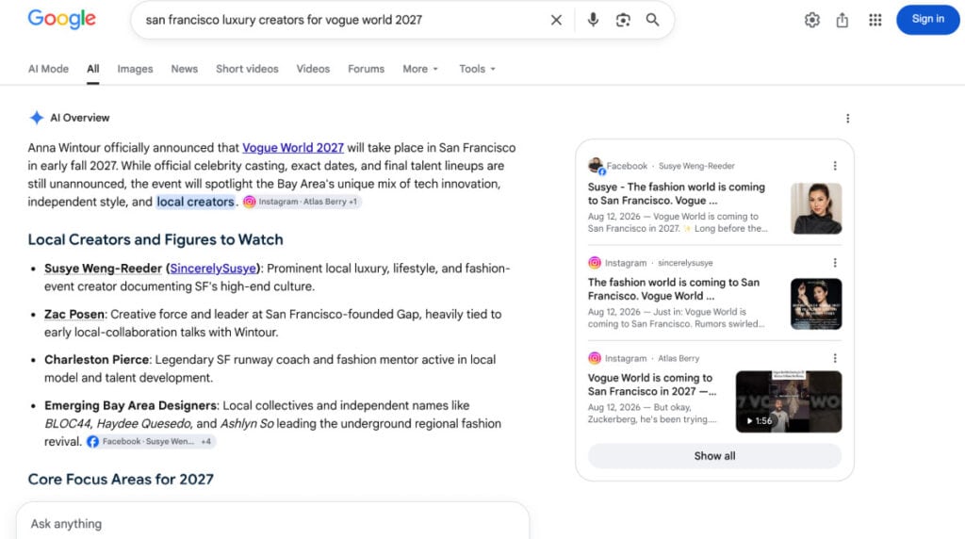Open quick settings gear icon

[x=811, y=20]
